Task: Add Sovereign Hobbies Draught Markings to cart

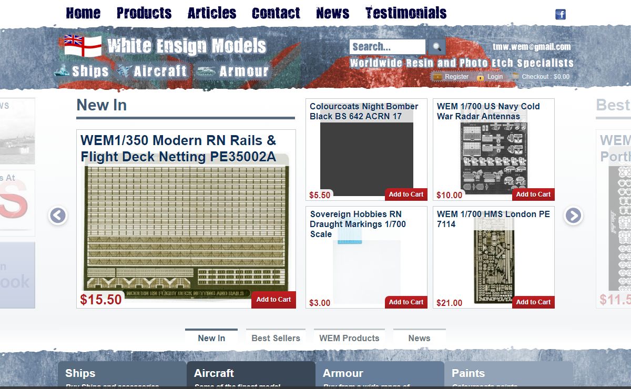Action: coord(406,302)
